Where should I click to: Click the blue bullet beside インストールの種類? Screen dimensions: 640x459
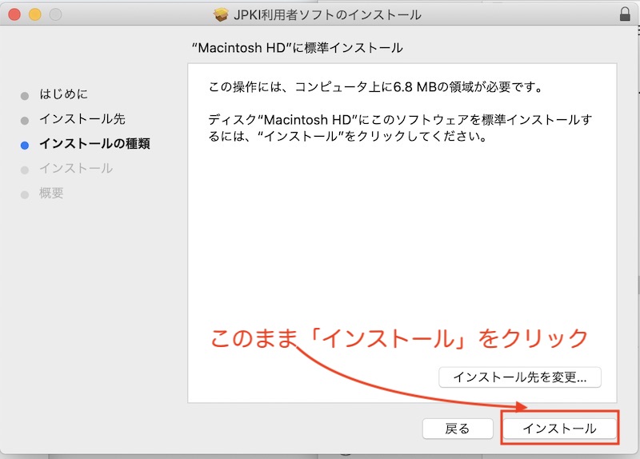pos(25,146)
